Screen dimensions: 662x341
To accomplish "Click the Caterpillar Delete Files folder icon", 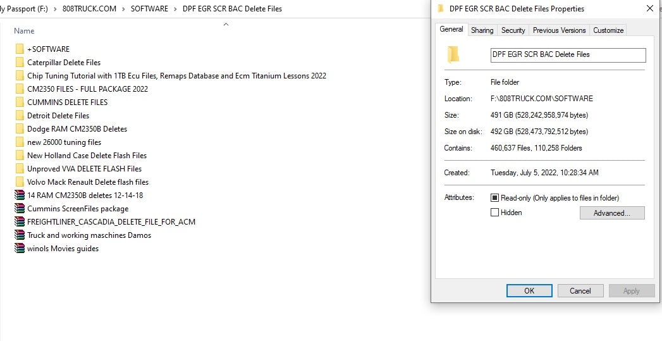I will coord(19,63).
